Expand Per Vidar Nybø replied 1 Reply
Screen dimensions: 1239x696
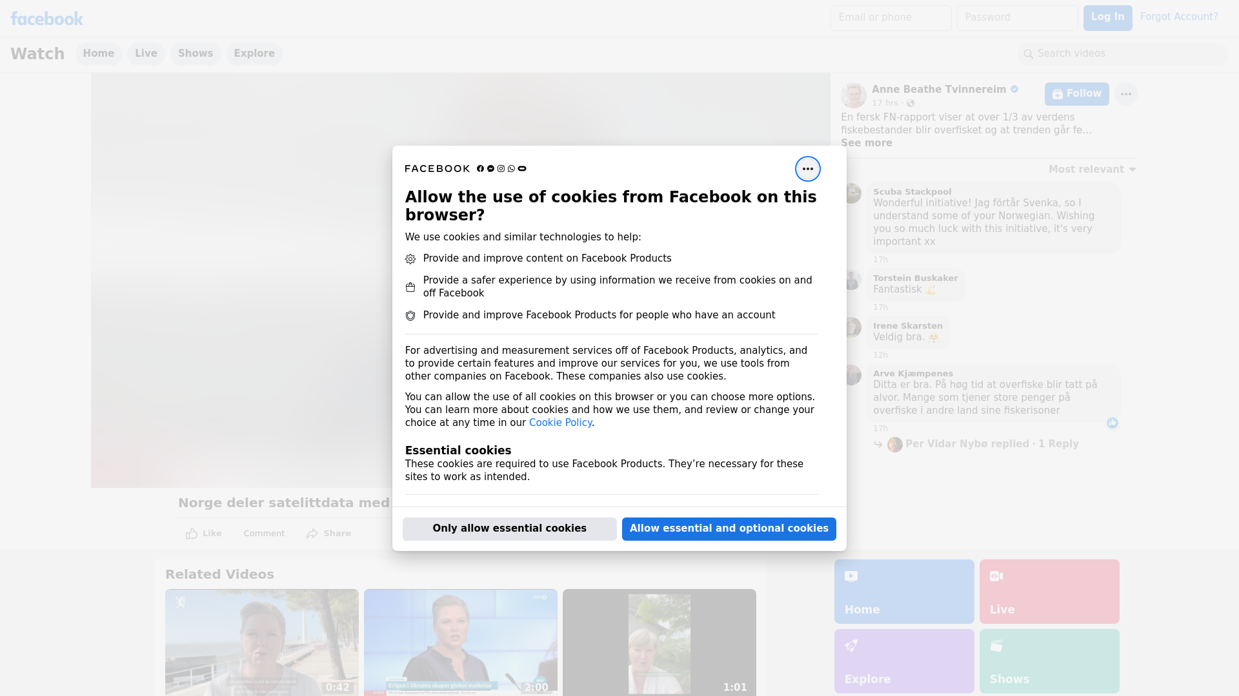click(x=992, y=444)
